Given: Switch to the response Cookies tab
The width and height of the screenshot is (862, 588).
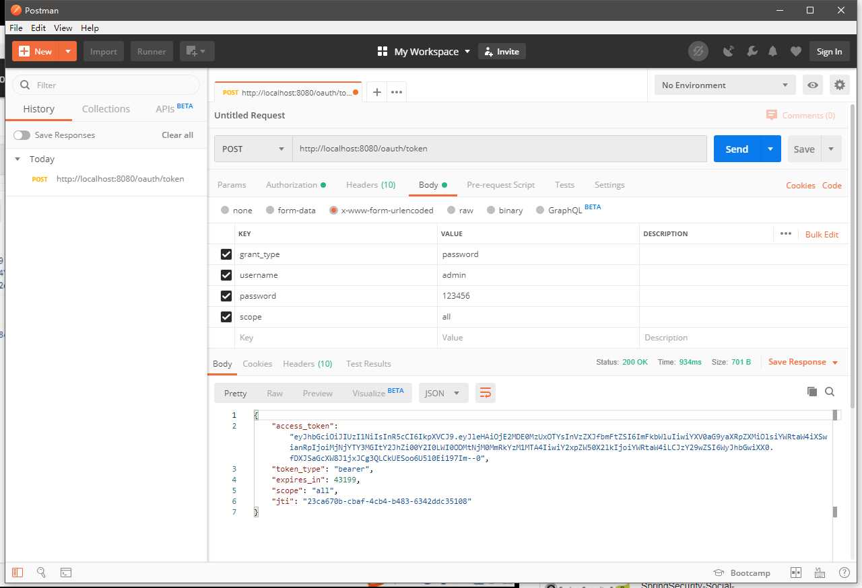Looking at the screenshot, I should pyautogui.click(x=257, y=363).
